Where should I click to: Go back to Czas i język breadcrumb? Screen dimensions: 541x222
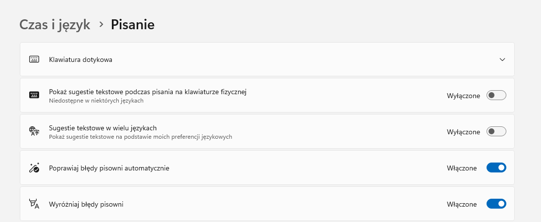pos(54,25)
